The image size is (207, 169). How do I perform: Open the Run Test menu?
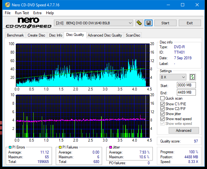pyautogui.click(x=22, y=13)
